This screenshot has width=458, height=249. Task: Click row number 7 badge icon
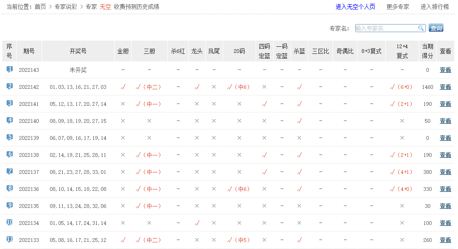[9, 172]
